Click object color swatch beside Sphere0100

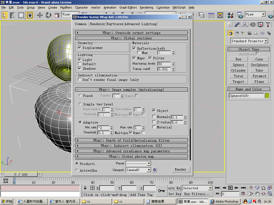[267, 96]
